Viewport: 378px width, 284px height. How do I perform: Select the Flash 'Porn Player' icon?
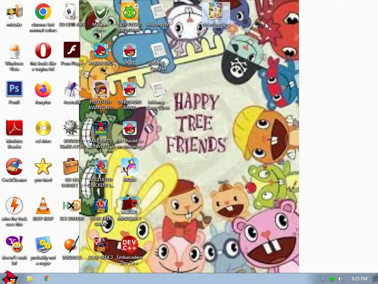[72, 50]
